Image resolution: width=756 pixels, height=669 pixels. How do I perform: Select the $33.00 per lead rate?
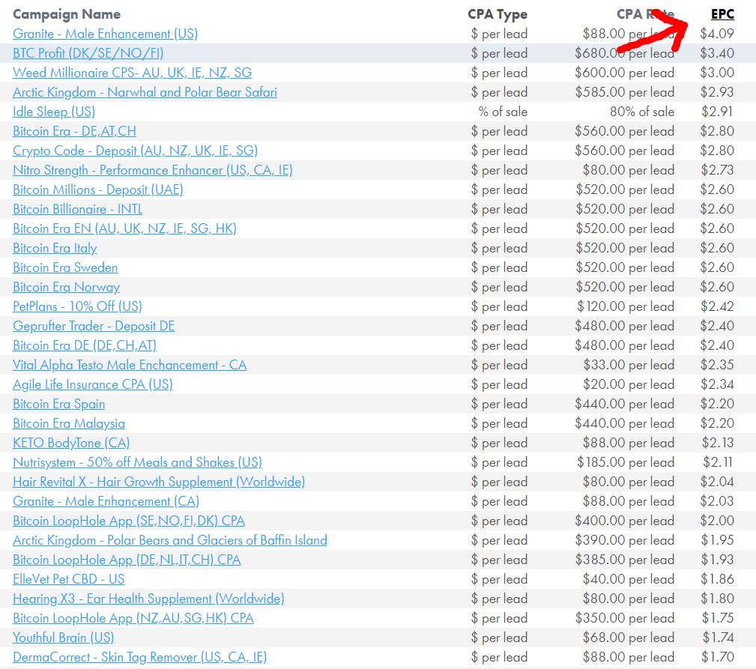click(629, 365)
